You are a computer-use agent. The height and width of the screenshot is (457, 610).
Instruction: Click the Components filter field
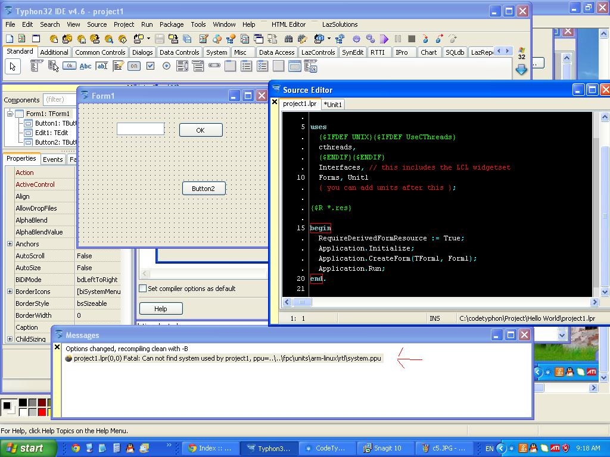coord(59,99)
